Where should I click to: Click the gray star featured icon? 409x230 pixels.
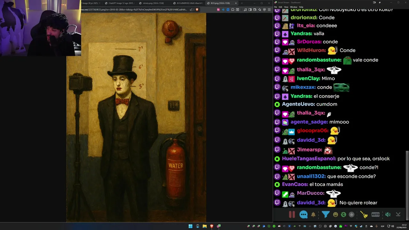pyautogui.click(x=351, y=215)
